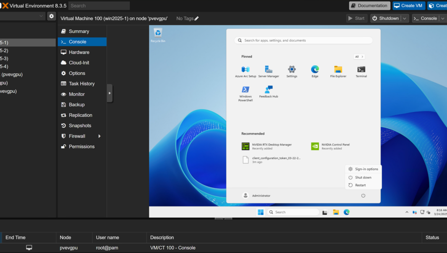Click the Start VM button
447x253 pixels.
tap(356, 18)
